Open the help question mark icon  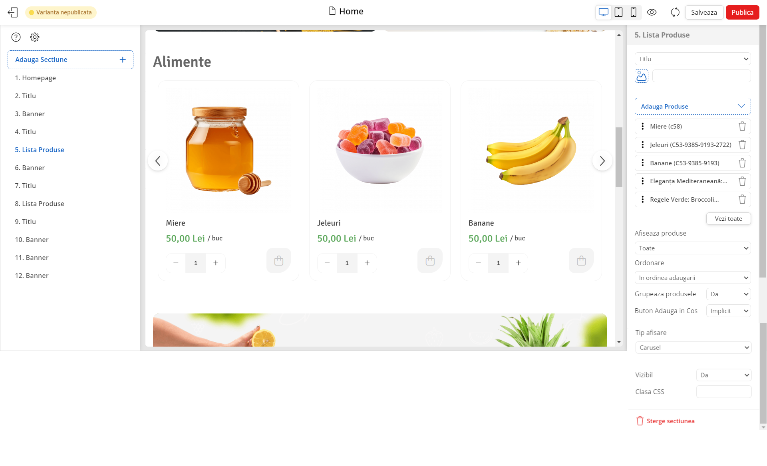(x=16, y=37)
